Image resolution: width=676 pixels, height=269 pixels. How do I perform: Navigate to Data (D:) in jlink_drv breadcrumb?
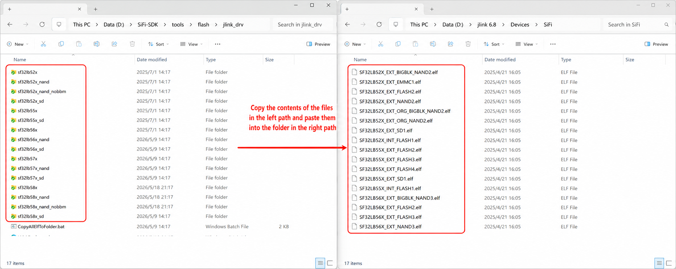(x=114, y=24)
